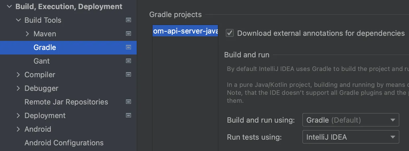
Task: Select om-api-server-java Gradle project entry
Action: (x=185, y=31)
